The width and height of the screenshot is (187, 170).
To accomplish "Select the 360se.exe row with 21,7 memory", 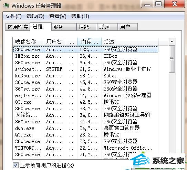I will tap(86, 154).
